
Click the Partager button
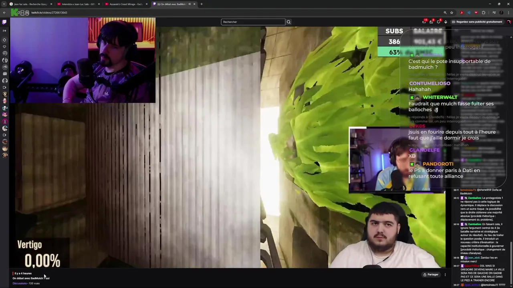point(431,274)
